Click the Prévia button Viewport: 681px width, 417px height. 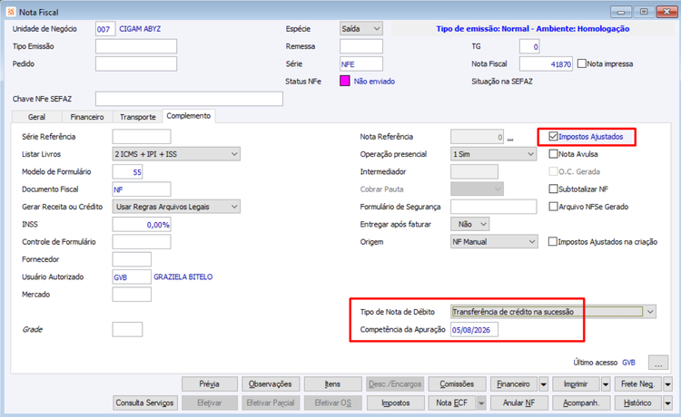[210, 384]
